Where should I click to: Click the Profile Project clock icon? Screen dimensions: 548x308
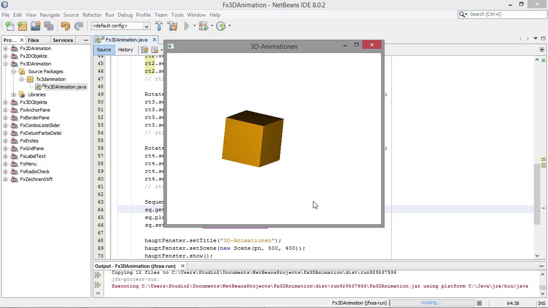pos(221,26)
